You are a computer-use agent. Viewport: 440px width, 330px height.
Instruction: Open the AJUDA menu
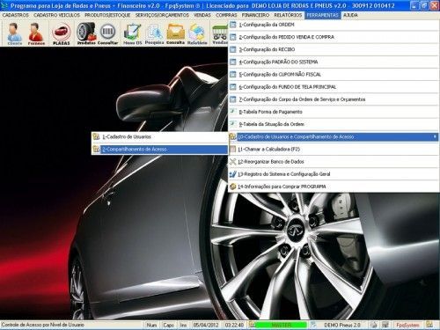(x=350, y=15)
